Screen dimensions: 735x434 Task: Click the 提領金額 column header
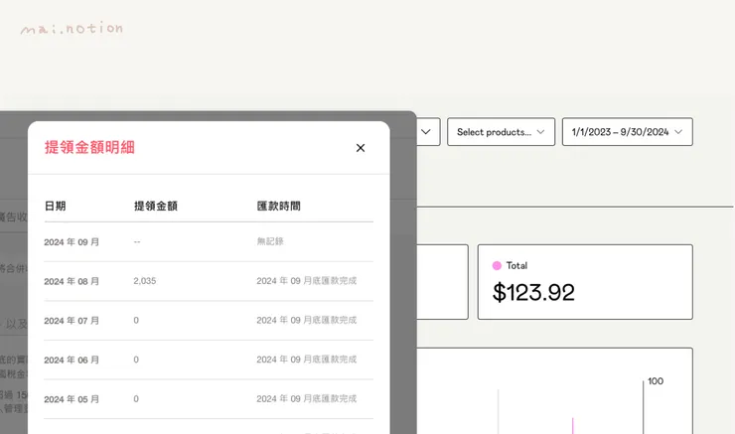pyautogui.click(x=156, y=206)
